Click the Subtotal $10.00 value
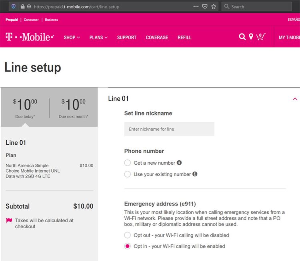 [x=83, y=206]
